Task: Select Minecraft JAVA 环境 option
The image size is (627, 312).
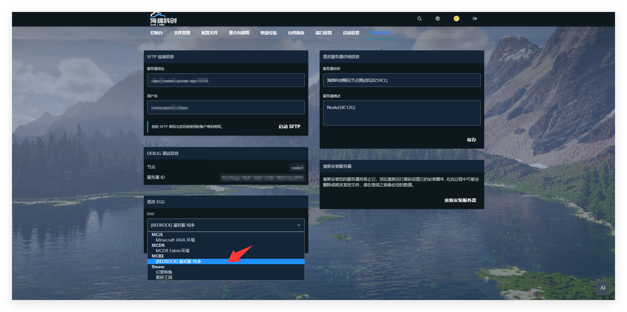Action: click(x=175, y=240)
